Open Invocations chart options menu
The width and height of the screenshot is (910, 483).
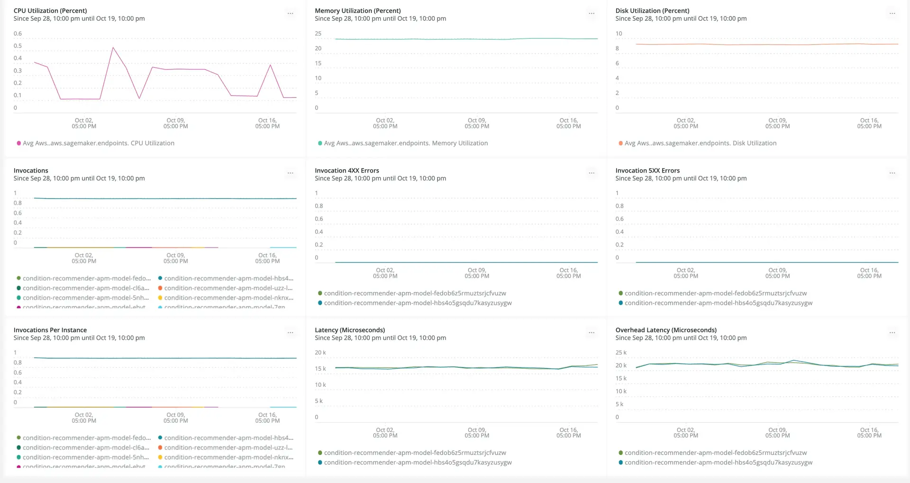coord(290,173)
